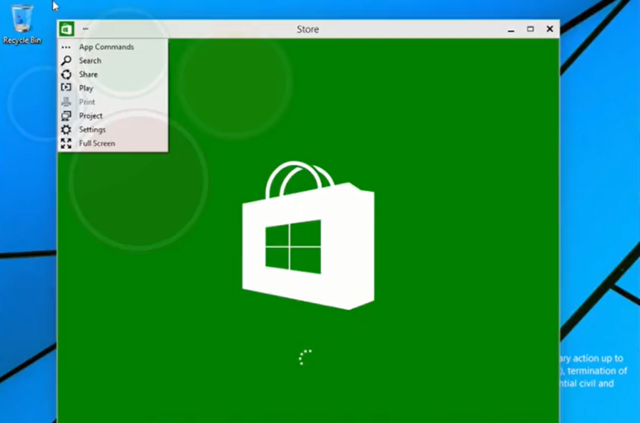Close the Store window
640x423 pixels.
pos(550,29)
